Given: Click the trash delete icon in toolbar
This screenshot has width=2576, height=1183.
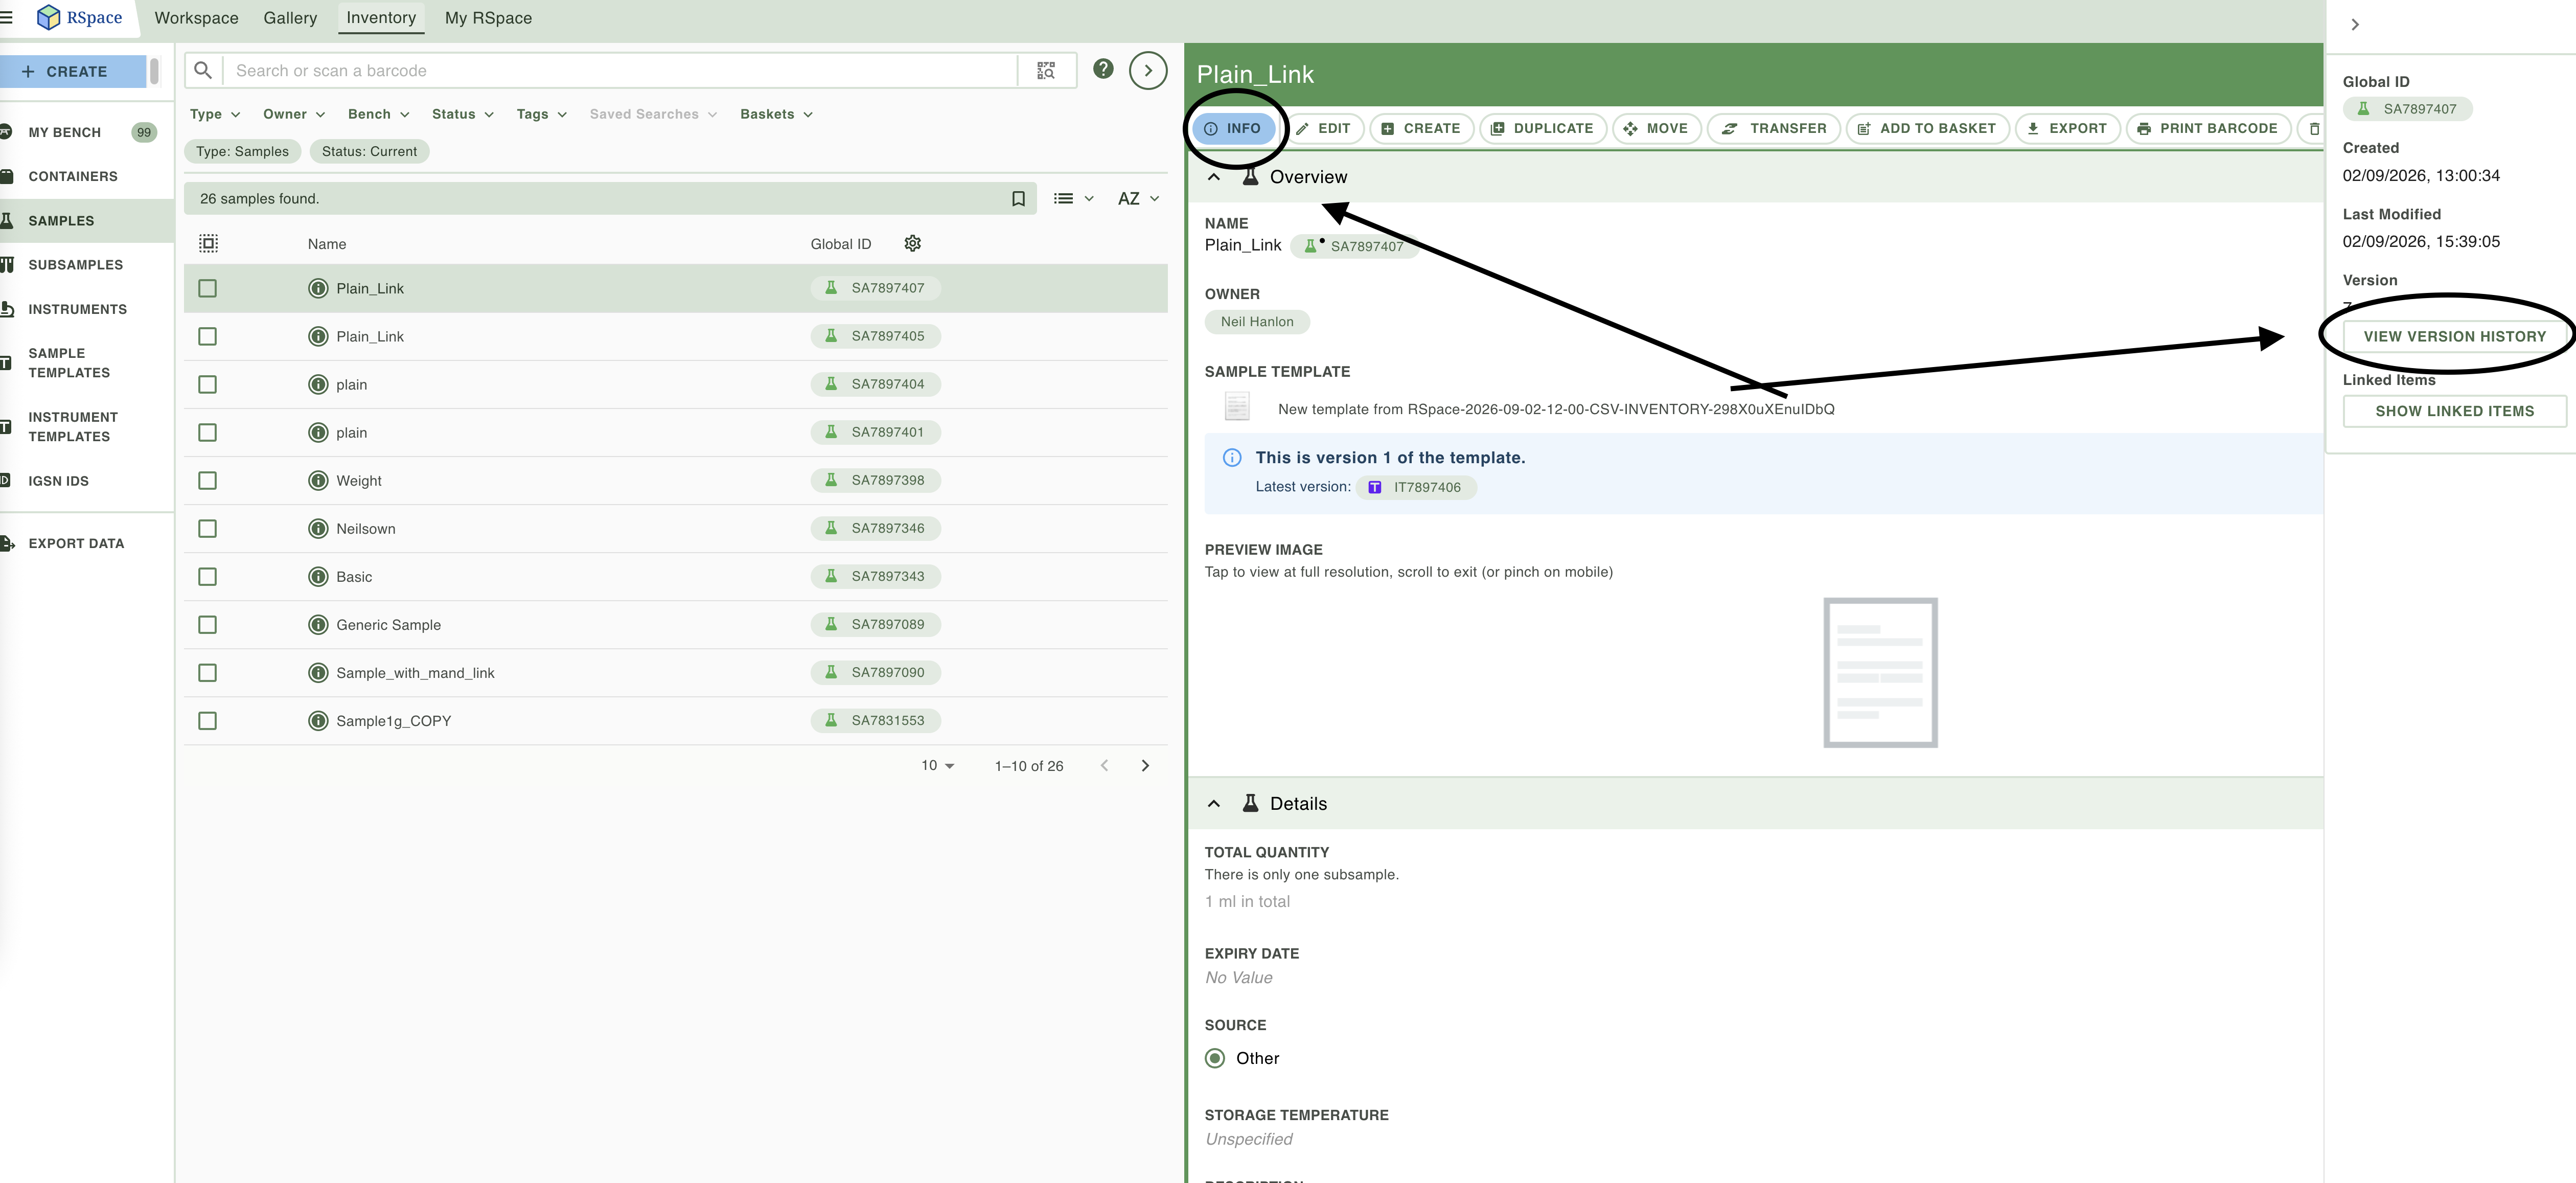Looking at the screenshot, I should [x=2313, y=129].
